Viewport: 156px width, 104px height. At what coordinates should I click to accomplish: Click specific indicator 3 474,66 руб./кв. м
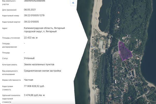38,95
